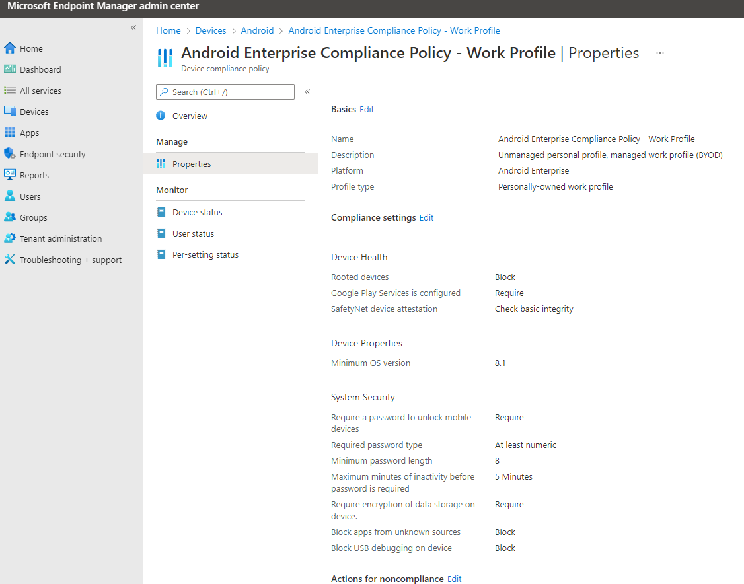The height and width of the screenshot is (584, 744).
Task: Edit the Basics section
Action: pos(367,109)
